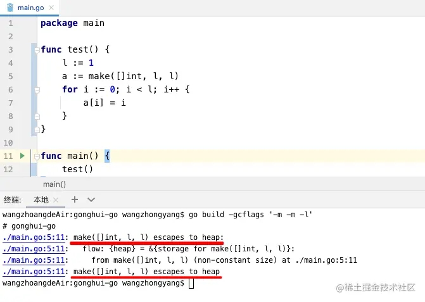Click the 'a := make([]int, l, l)' line
This screenshot has width=425, height=302.
pos(120,76)
